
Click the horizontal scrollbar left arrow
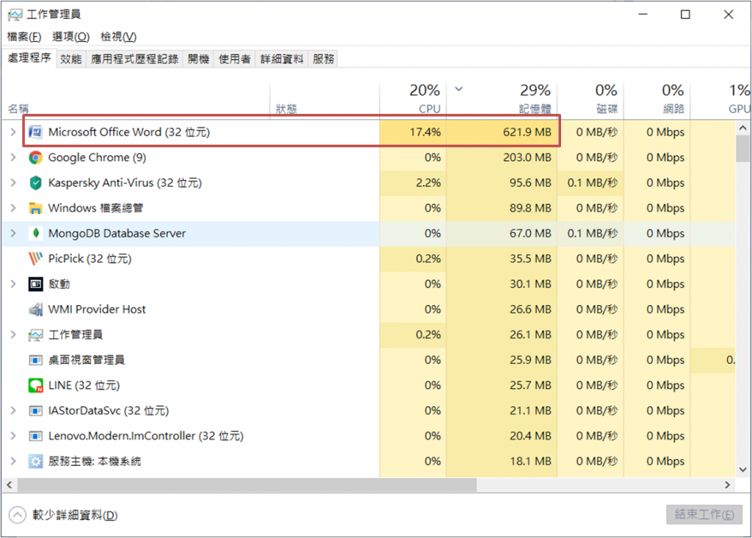coord(9,485)
